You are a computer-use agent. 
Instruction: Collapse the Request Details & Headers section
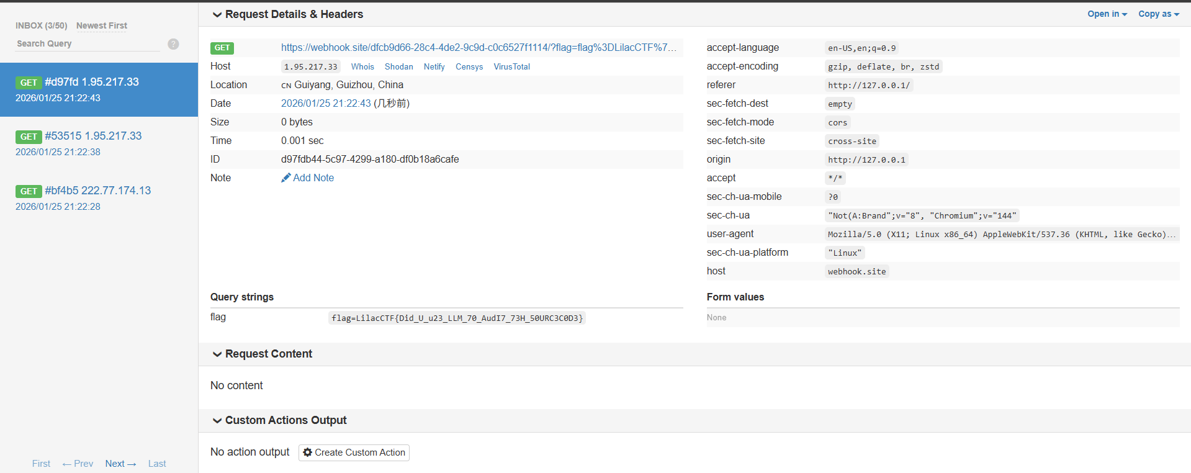[217, 15]
